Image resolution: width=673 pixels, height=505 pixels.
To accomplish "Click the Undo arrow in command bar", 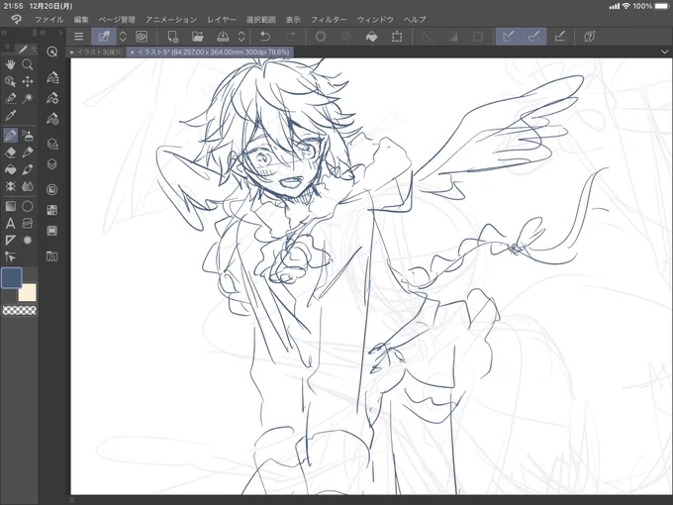I will 265,37.
